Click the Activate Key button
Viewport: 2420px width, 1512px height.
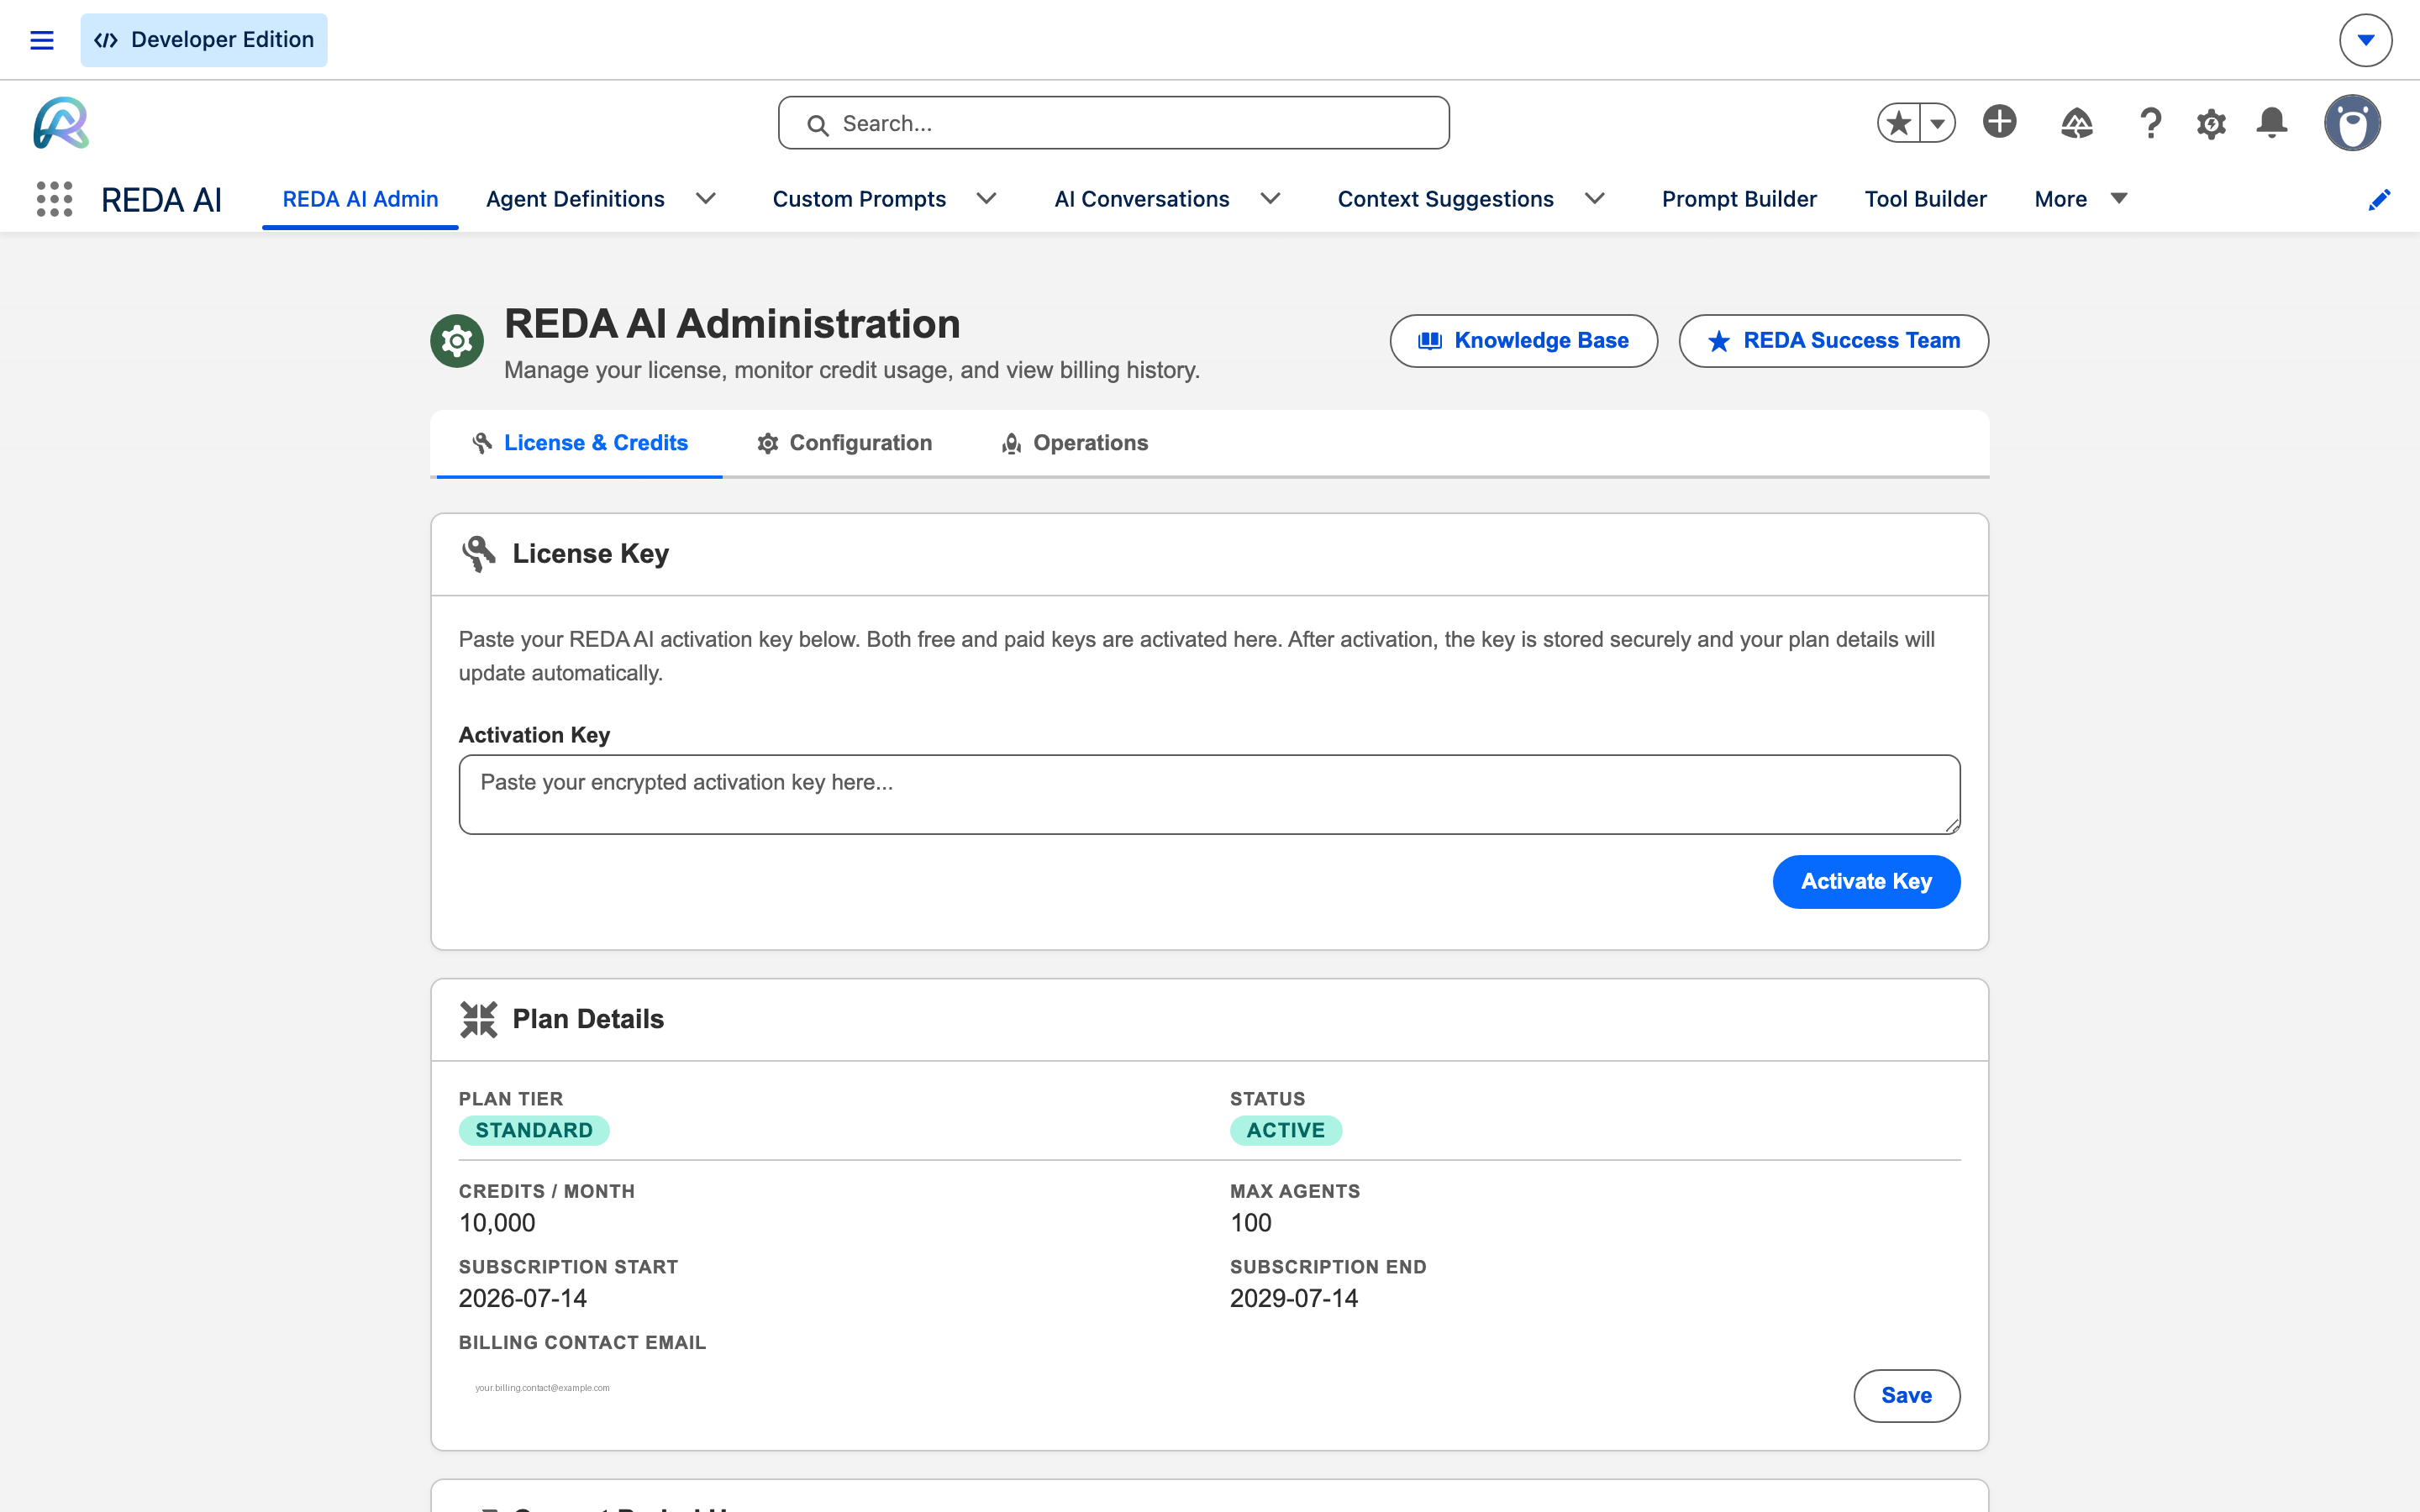point(1866,882)
